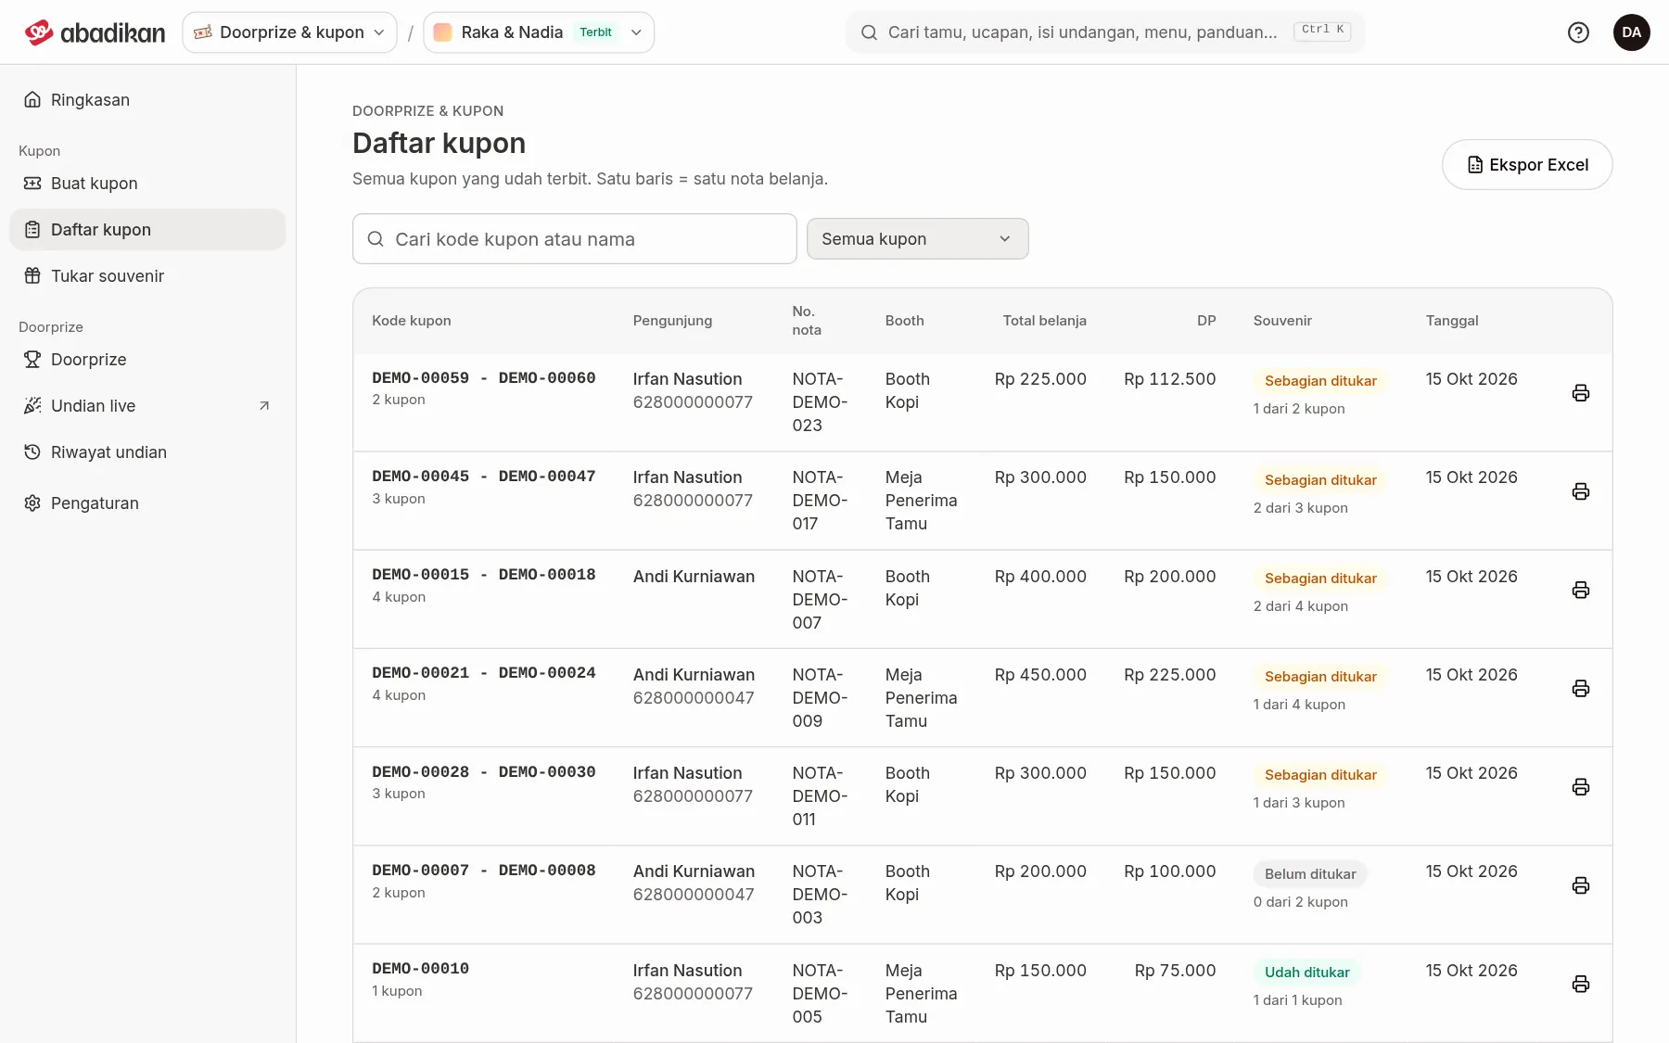
Task: Click coupon range DEMO-00015 - DEMO-00018
Action: click(x=483, y=574)
